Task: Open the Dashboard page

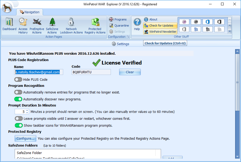Action: click(x=9, y=24)
